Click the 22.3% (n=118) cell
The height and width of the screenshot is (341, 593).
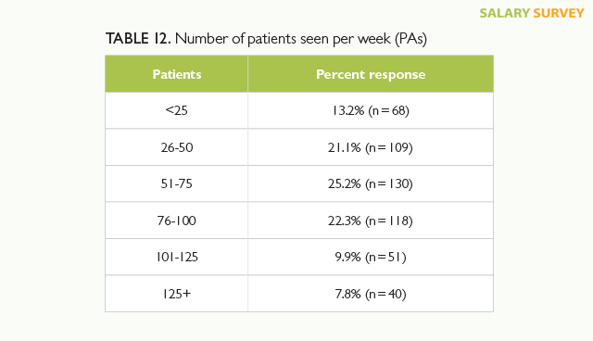click(x=371, y=221)
